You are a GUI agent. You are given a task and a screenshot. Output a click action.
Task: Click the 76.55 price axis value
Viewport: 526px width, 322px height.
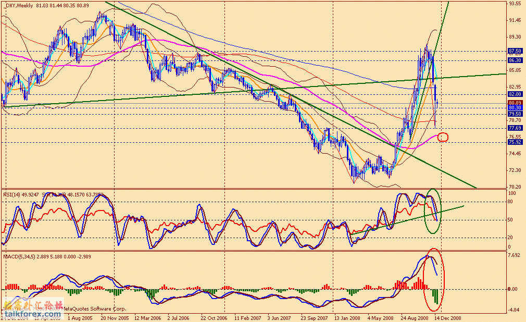tap(515, 137)
